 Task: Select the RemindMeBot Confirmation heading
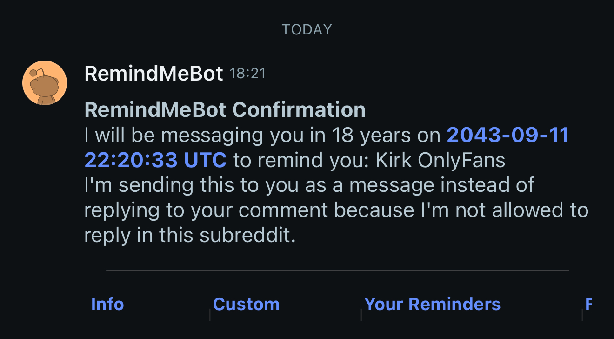(x=225, y=110)
